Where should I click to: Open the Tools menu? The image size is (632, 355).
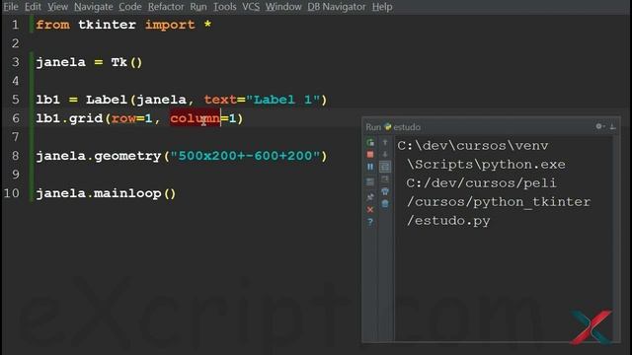224,7
